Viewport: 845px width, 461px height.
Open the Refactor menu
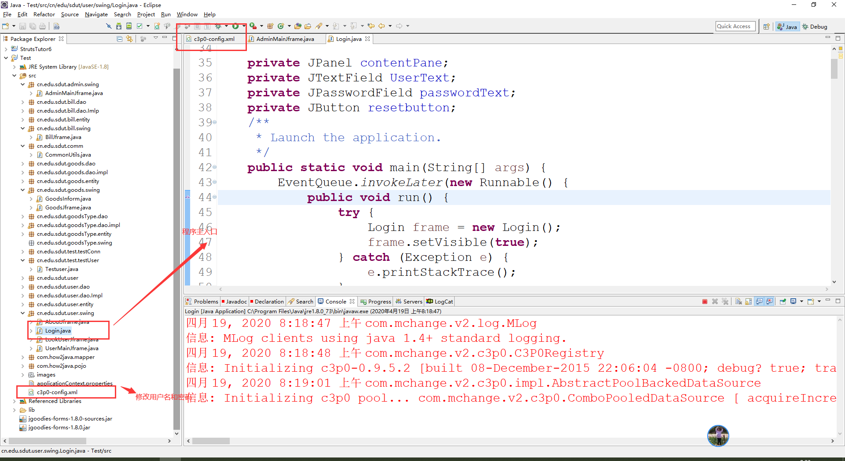point(44,15)
